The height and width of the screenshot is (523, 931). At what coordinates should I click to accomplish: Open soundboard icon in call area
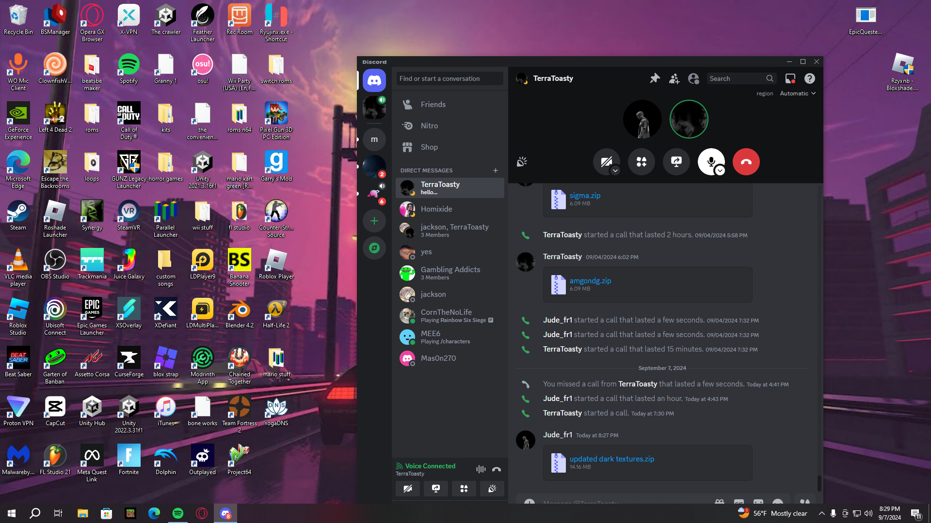click(522, 162)
